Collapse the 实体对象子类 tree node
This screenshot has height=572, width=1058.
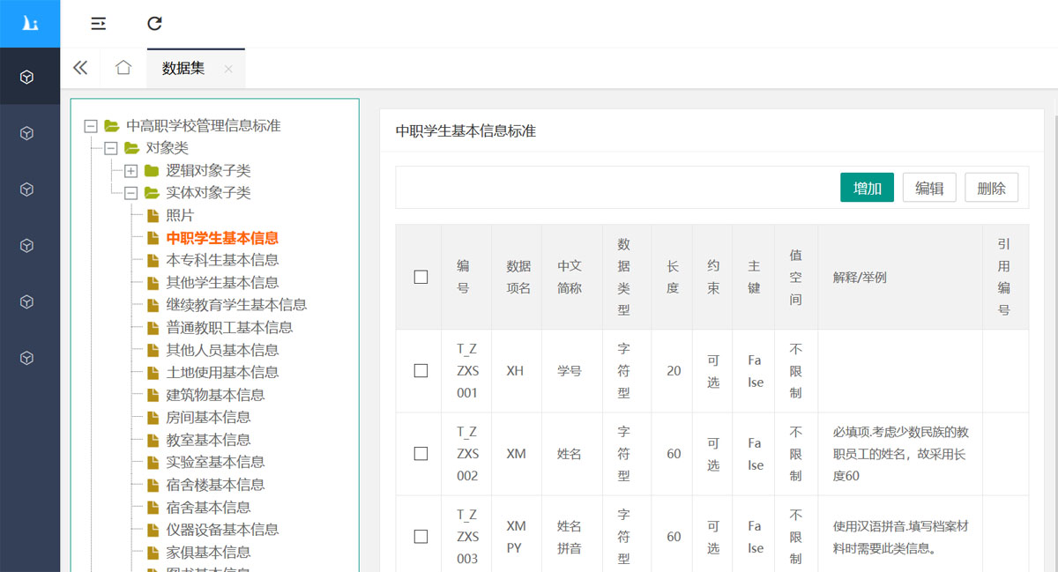[130, 192]
